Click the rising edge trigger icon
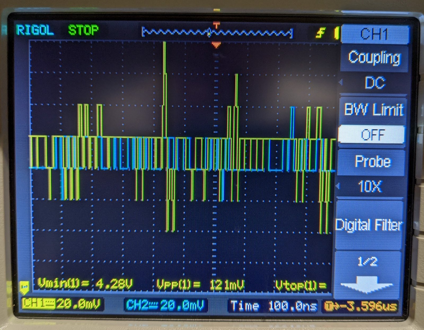The width and height of the screenshot is (424, 330). (x=321, y=33)
